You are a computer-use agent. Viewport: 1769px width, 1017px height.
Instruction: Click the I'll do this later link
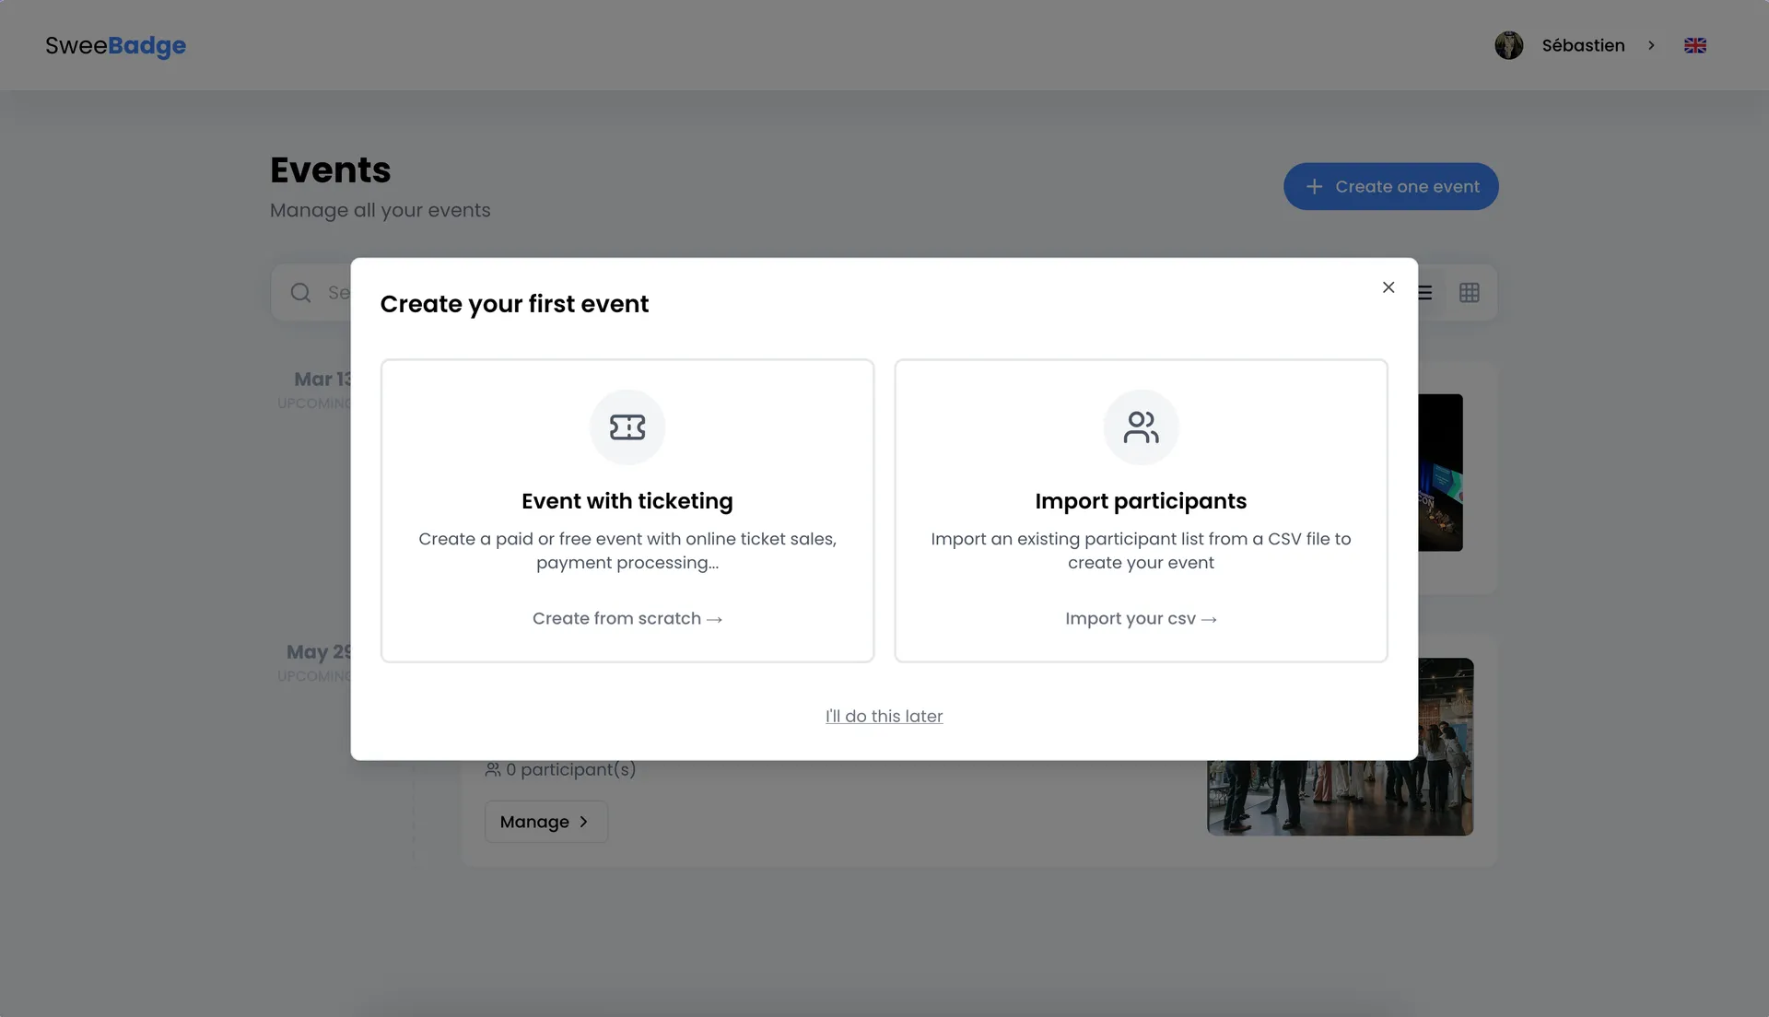(884, 716)
